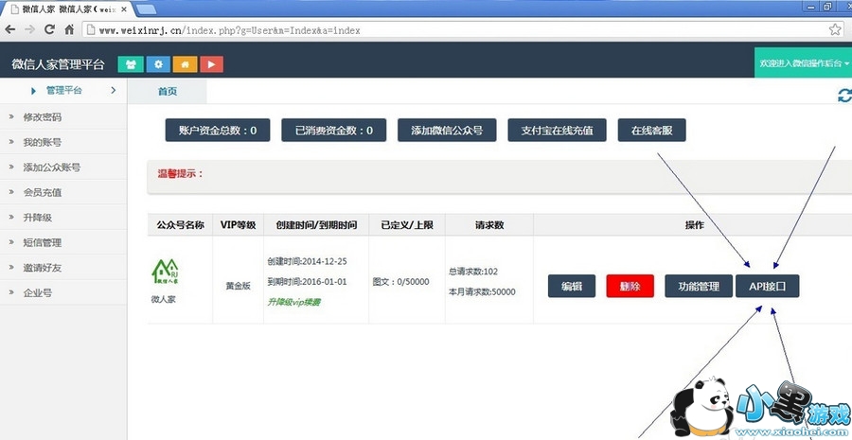Click the 温馨提示： notice text

pos(181,174)
